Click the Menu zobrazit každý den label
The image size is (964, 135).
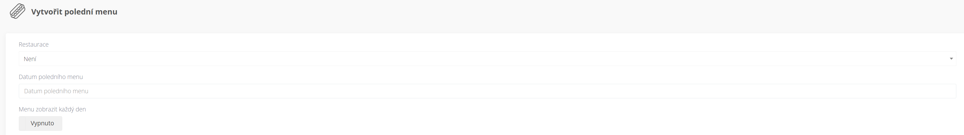click(53, 109)
